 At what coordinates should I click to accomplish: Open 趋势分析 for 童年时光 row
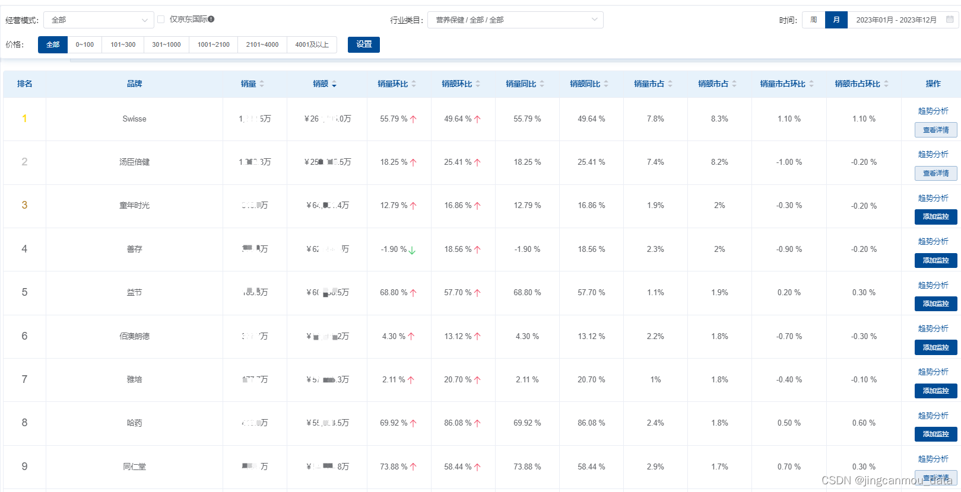933,198
